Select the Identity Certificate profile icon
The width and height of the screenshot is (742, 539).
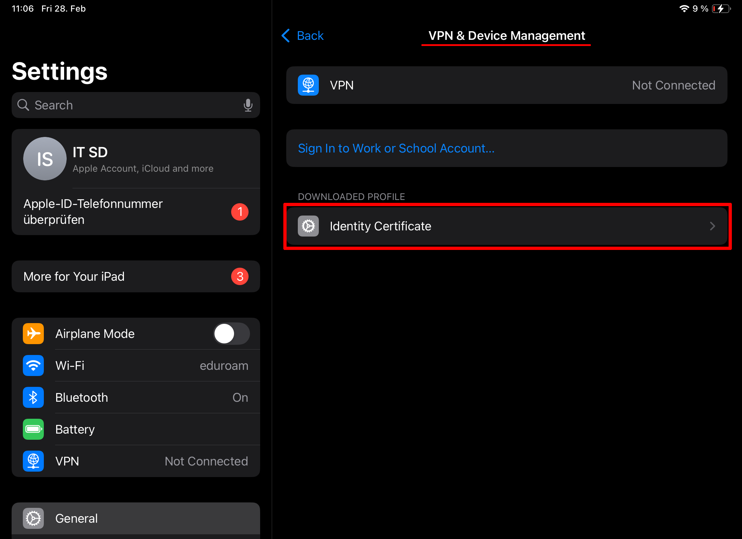click(x=308, y=226)
